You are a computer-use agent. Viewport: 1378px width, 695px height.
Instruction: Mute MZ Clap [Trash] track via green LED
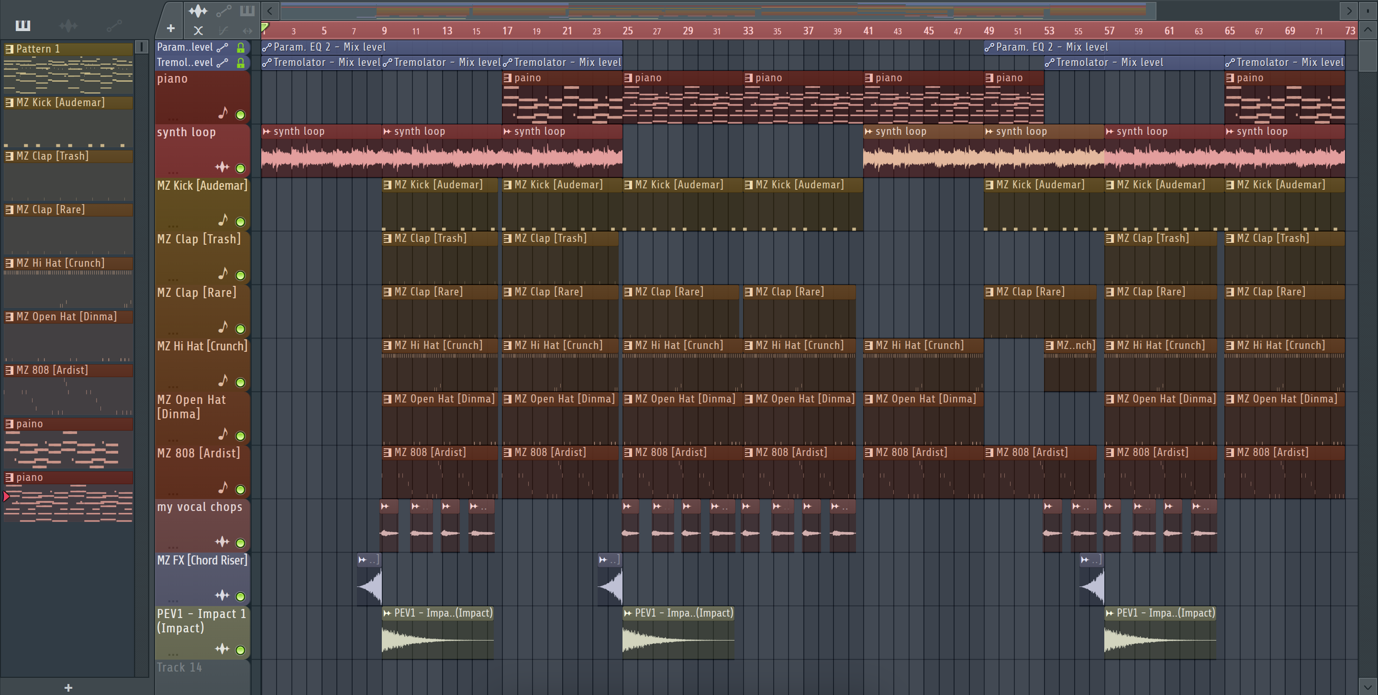click(x=241, y=276)
